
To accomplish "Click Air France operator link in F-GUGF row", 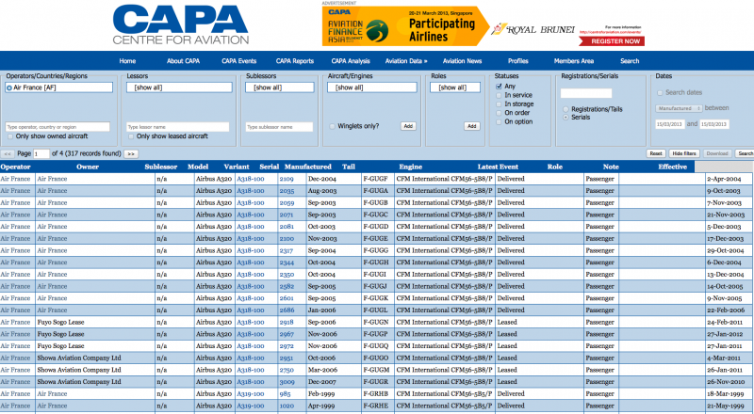I will (x=15, y=179).
